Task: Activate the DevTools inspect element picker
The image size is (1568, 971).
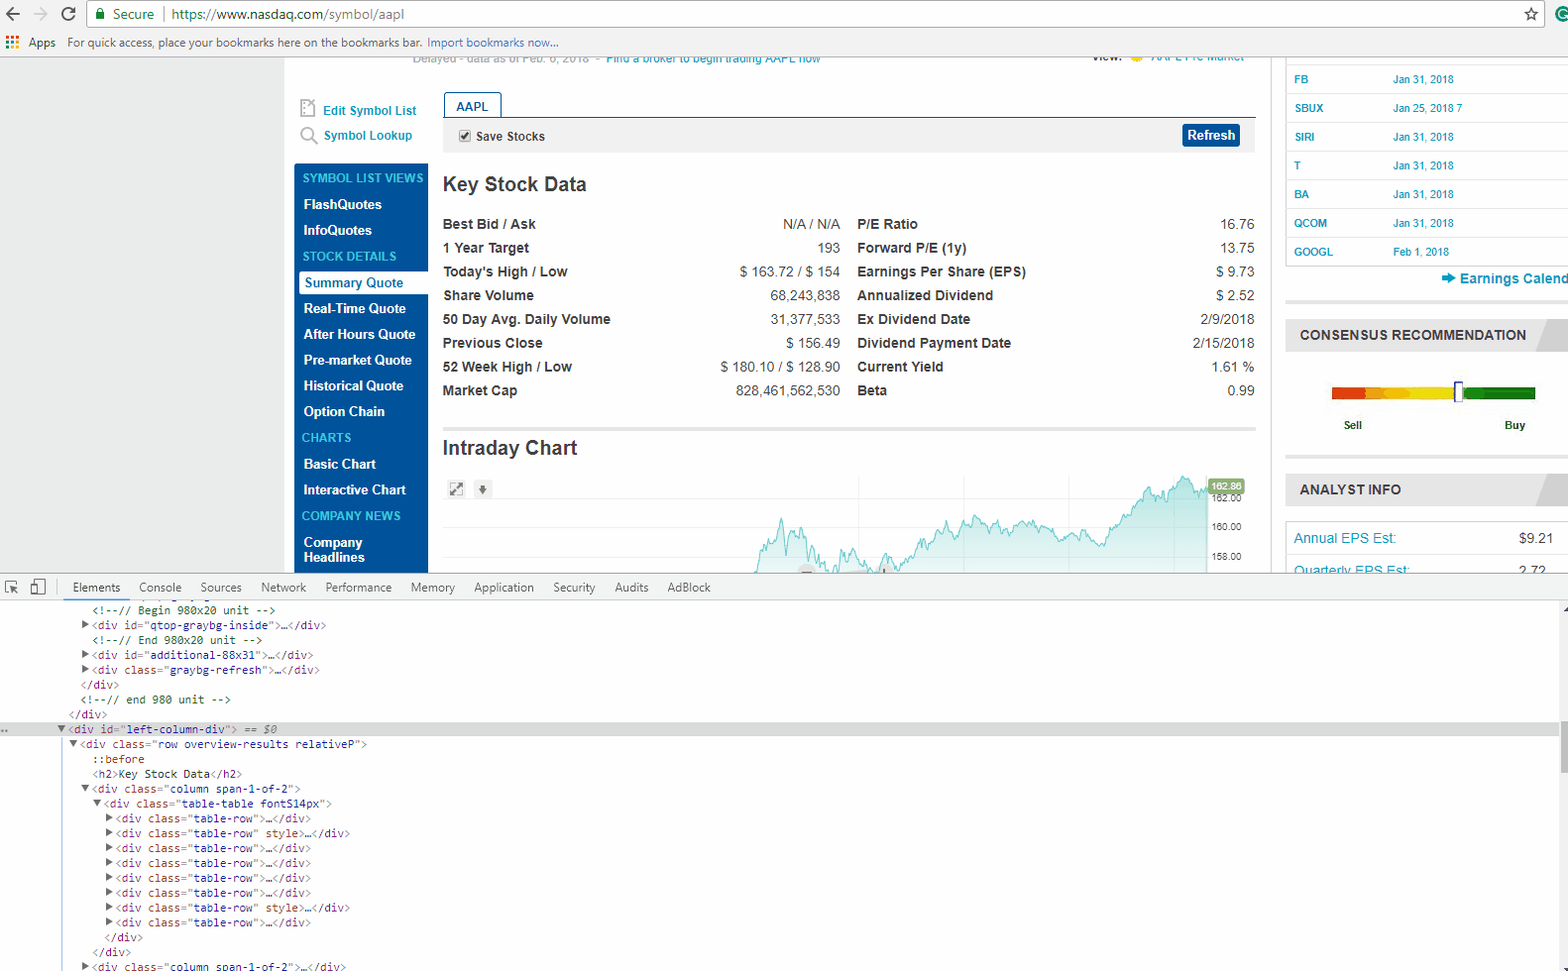Action: (12, 588)
